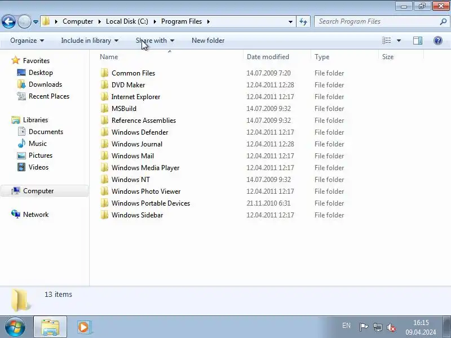Open the recent pages arrow near Back/Forward

click(x=36, y=21)
